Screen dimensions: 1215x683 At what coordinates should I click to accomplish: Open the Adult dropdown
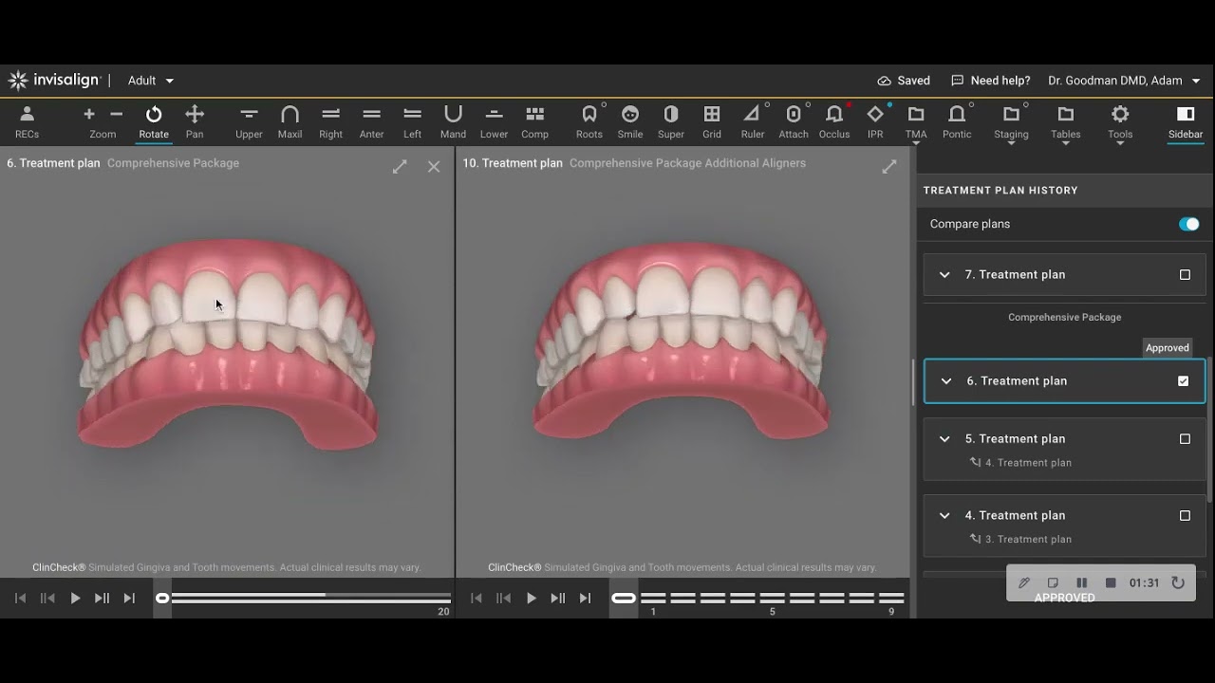tap(151, 81)
